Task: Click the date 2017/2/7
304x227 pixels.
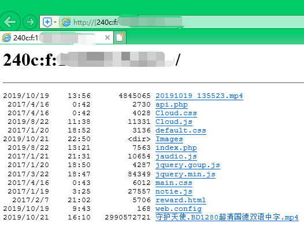Action: point(31,200)
